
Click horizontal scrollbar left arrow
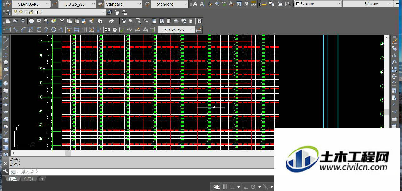tap(14, 153)
